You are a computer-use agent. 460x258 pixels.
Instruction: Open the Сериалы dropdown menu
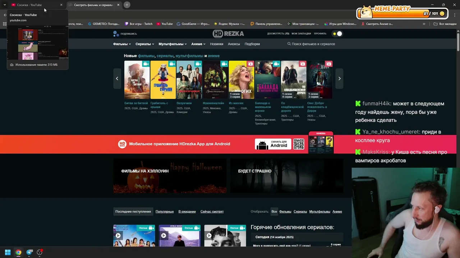click(144, 44)
